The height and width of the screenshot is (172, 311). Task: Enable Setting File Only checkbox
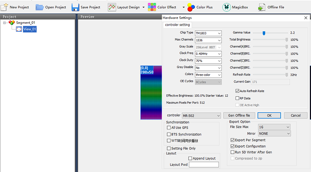(x=169, y=148)
